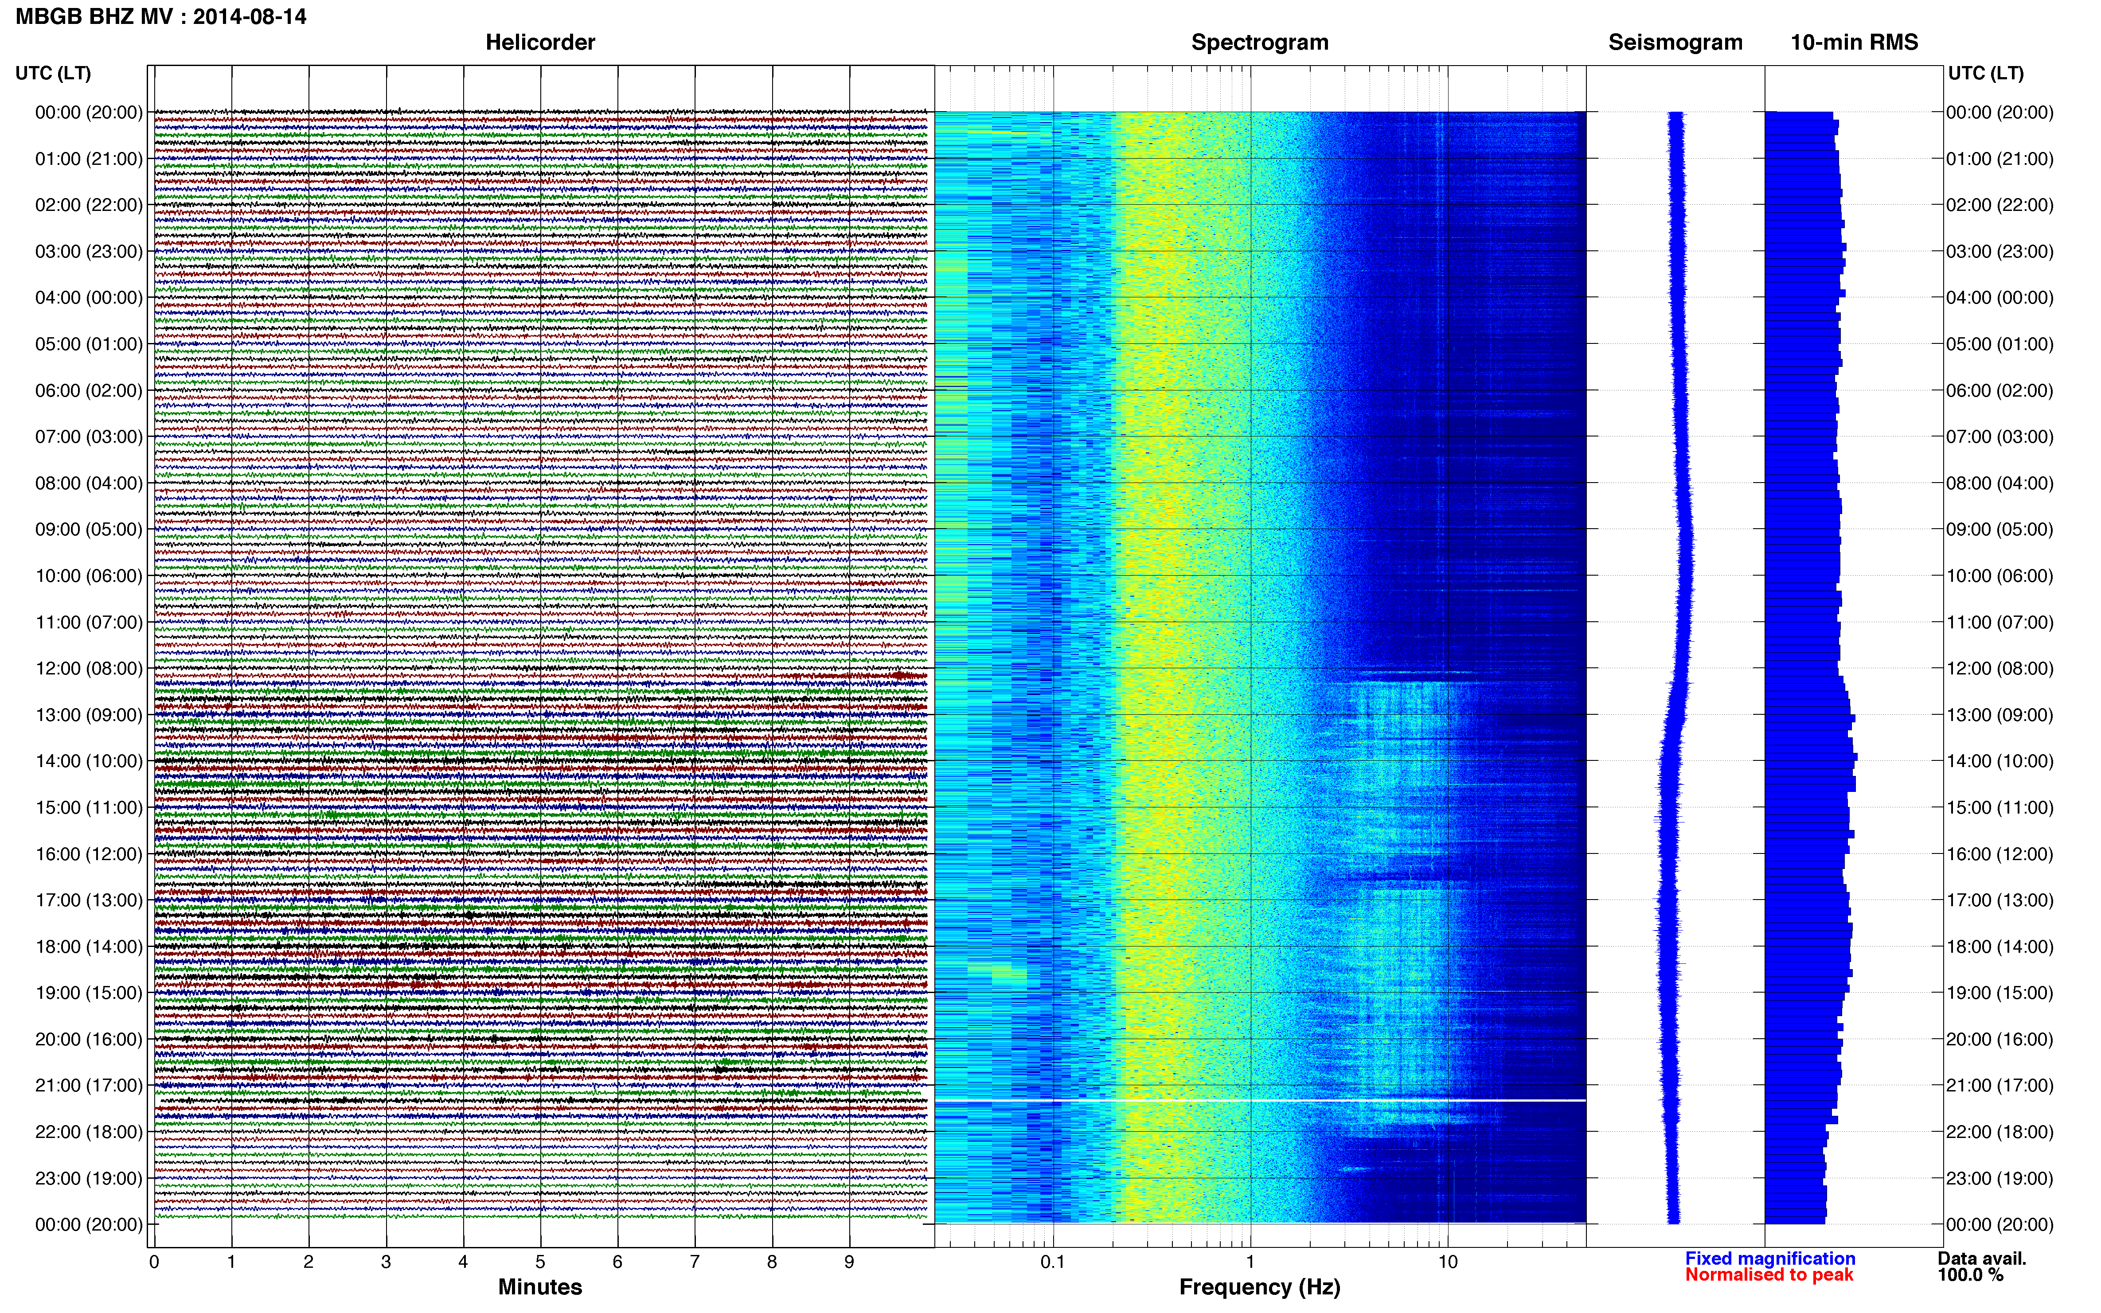The image size is (2101, 1313).
Task: Click the white data gap line in the spectrogram
Action: pyautogui.click(x=1260, y=1100)
